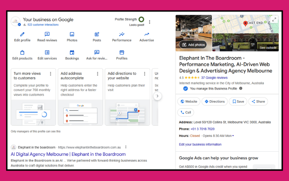Viewport: 289px width, 181px height.
Task: Click Your business on Google heading
Action: [x=48, y=20]
